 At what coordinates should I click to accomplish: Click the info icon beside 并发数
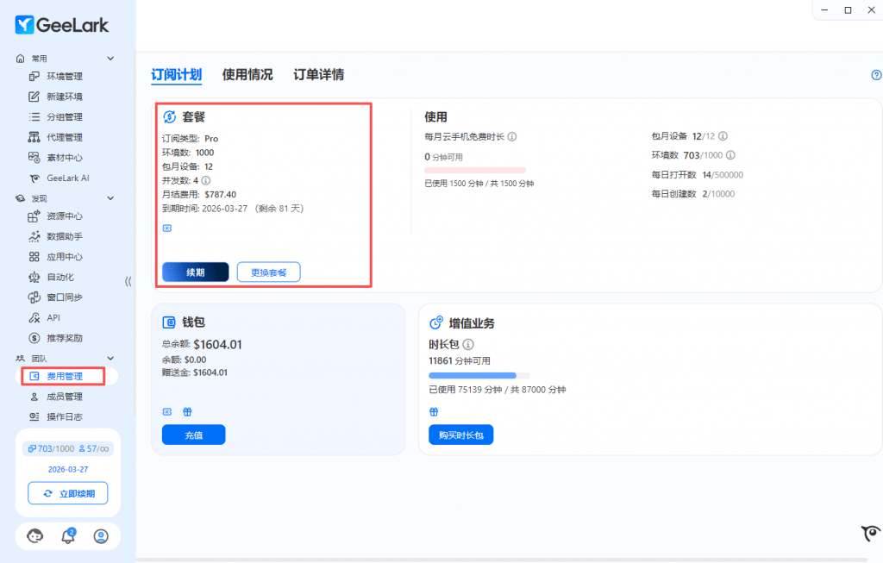click(x=206, y=181)
